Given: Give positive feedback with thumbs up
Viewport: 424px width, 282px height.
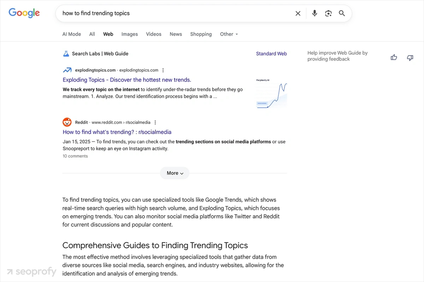Looking at the screenshot, I should click(x=394, y=57).
